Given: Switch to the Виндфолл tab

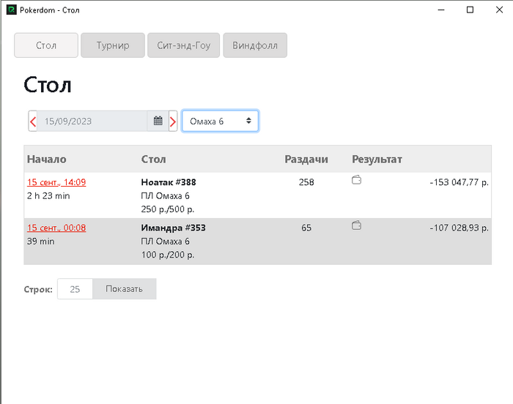Looking at the screenshot, I should [255, 45].
